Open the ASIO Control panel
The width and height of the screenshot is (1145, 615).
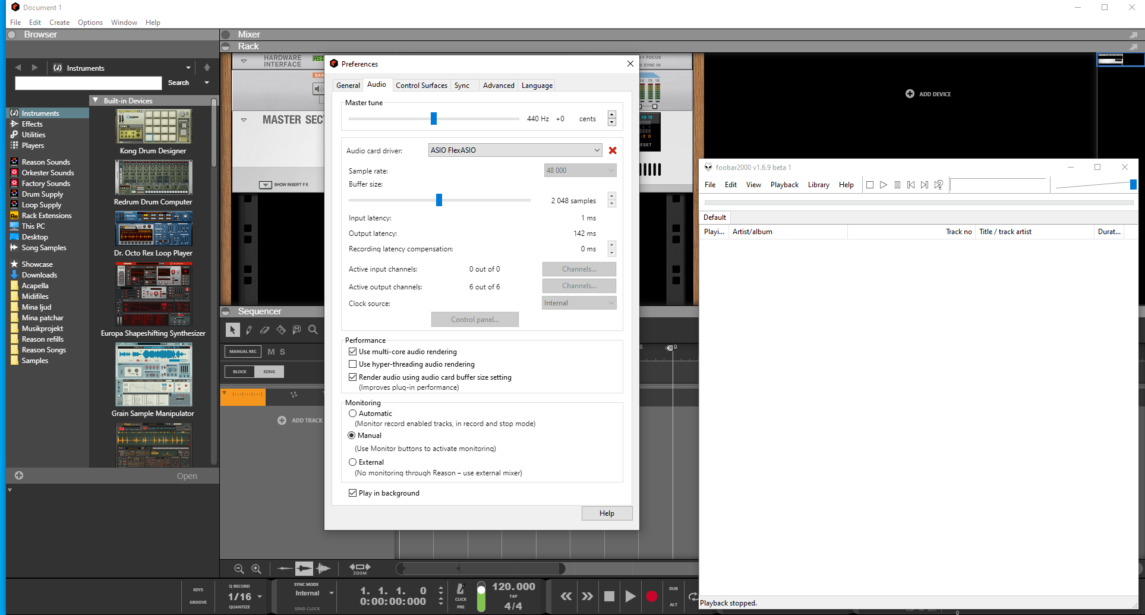pyautogui.click(x=474, y=319)
